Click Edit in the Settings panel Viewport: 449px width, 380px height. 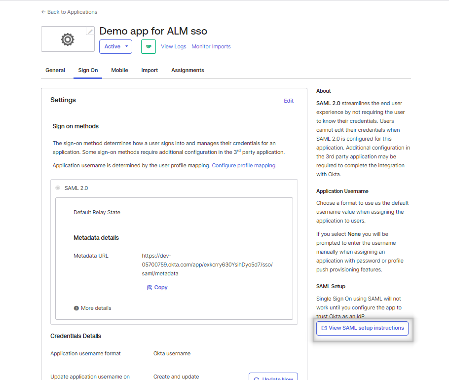289,101
